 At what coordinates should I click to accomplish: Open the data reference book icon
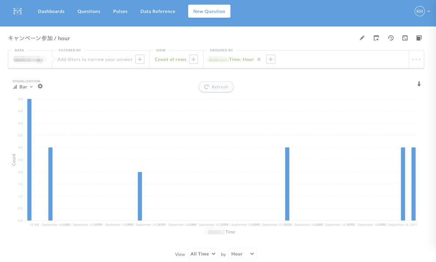click(x=419, y=38)
